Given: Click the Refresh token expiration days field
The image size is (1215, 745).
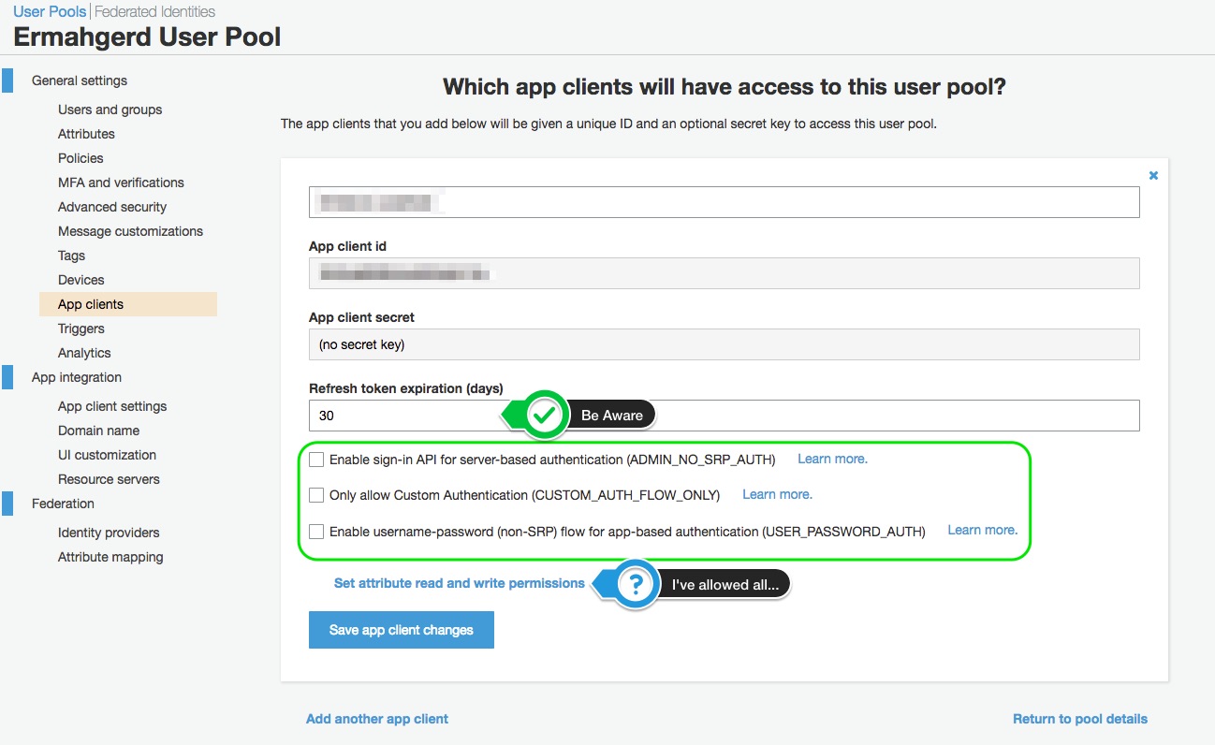Looking at the screenshot, I should click(x=725, y=416).
